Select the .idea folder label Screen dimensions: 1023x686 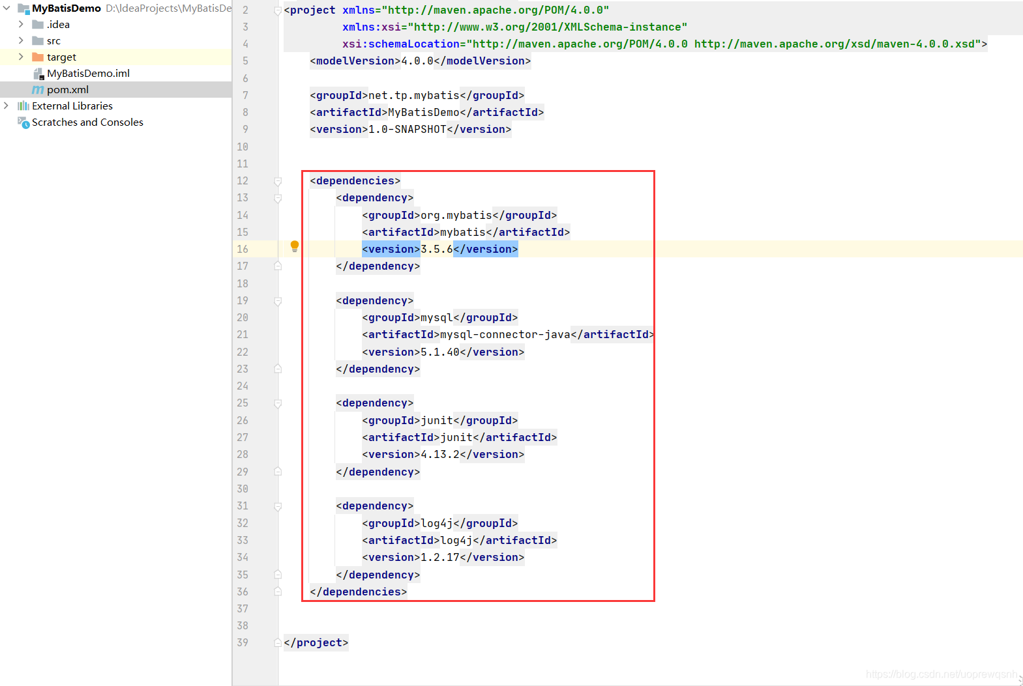pyautogui.click(x=58, y=25)
